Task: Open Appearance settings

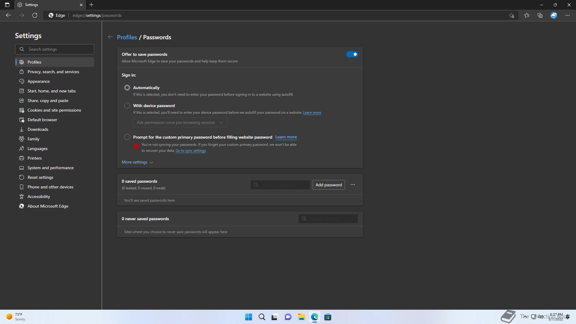Action: pyautogui.click(x=55, y=81)
